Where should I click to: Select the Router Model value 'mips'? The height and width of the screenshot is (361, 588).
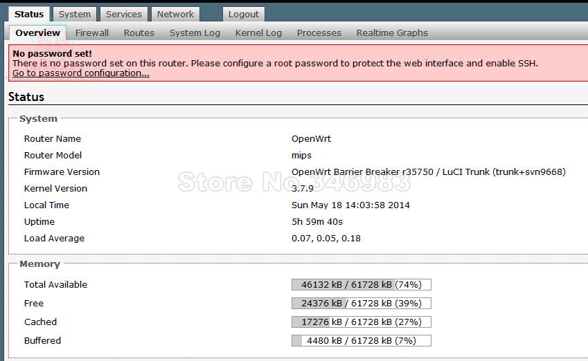pyautogui.click(x=301, y=156)
